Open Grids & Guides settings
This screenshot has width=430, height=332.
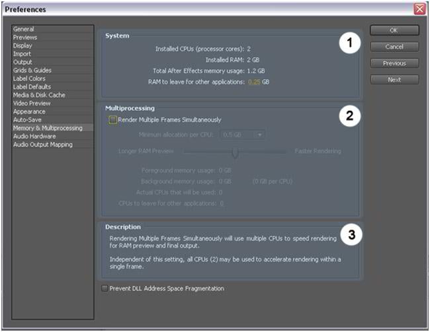(32, 70)
